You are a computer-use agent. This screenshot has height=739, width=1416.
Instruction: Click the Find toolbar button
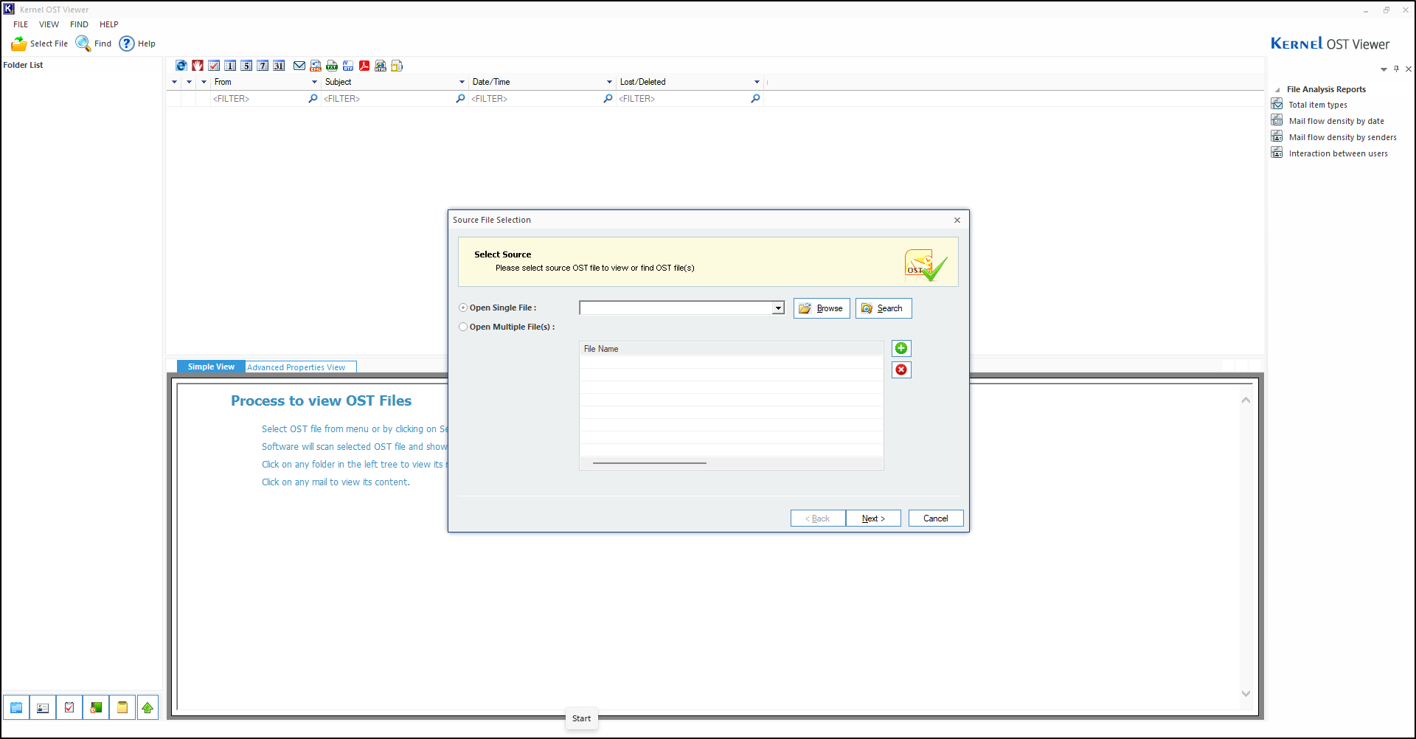point(94,44)
